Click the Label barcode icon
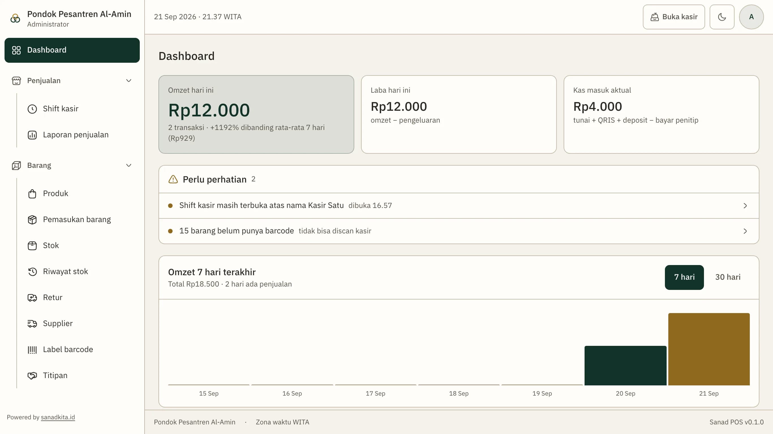This screenshot has height=434, width=773. pos(32,350)
